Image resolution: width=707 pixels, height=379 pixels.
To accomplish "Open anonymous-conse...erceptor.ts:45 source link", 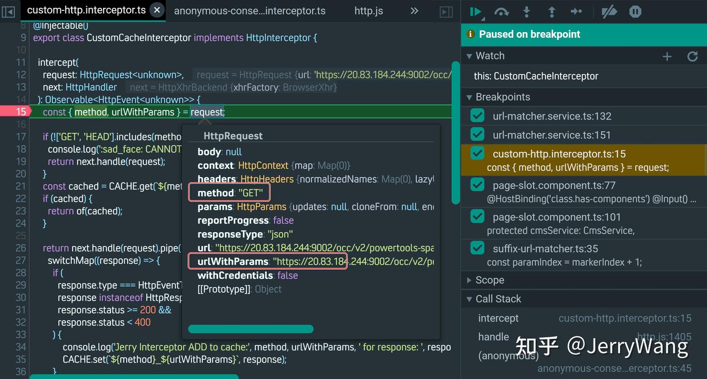I will (614, 369).
